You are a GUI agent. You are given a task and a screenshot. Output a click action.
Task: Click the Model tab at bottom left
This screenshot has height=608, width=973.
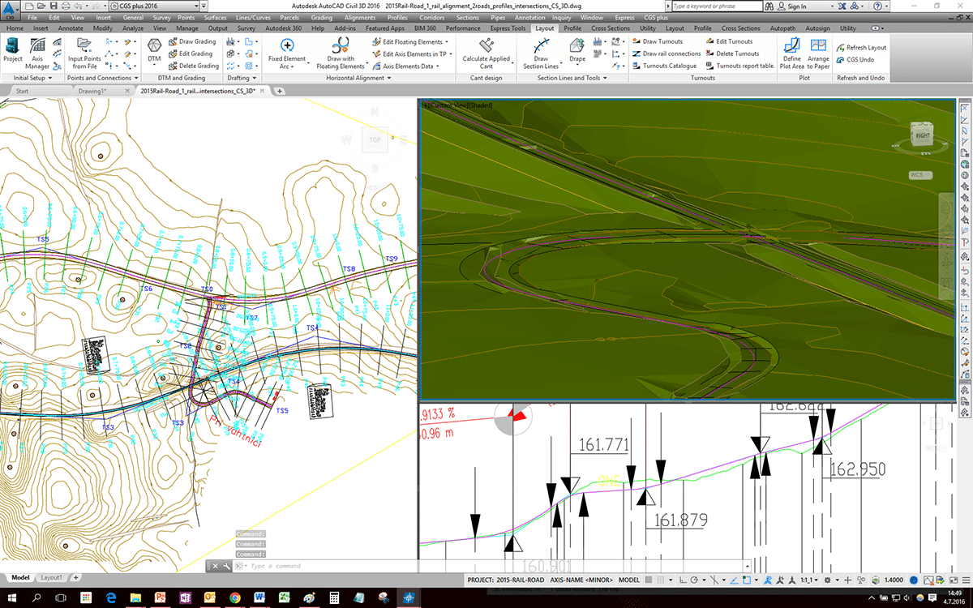pyautogui.click(x=19, y=578)
